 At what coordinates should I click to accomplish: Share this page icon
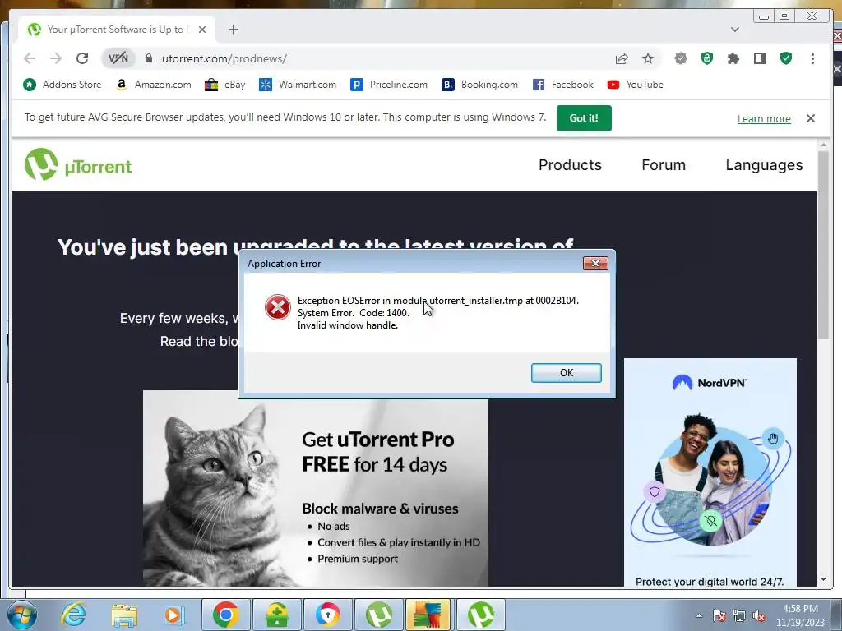coord(622,58)
